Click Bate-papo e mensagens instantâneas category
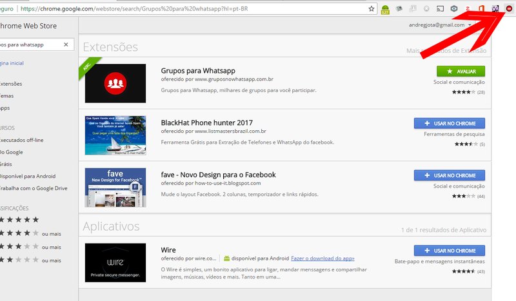Viewport: 516px width, 301px height. tap(440, 262)
